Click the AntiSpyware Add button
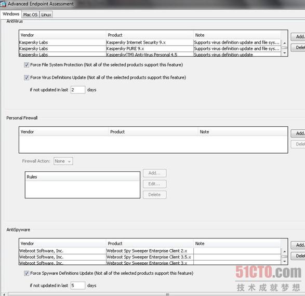The height and width of the screenshot is (296, 305). 298,245
